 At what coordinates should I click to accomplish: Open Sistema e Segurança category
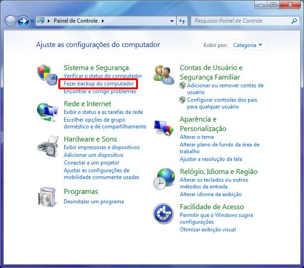[96, 68]
